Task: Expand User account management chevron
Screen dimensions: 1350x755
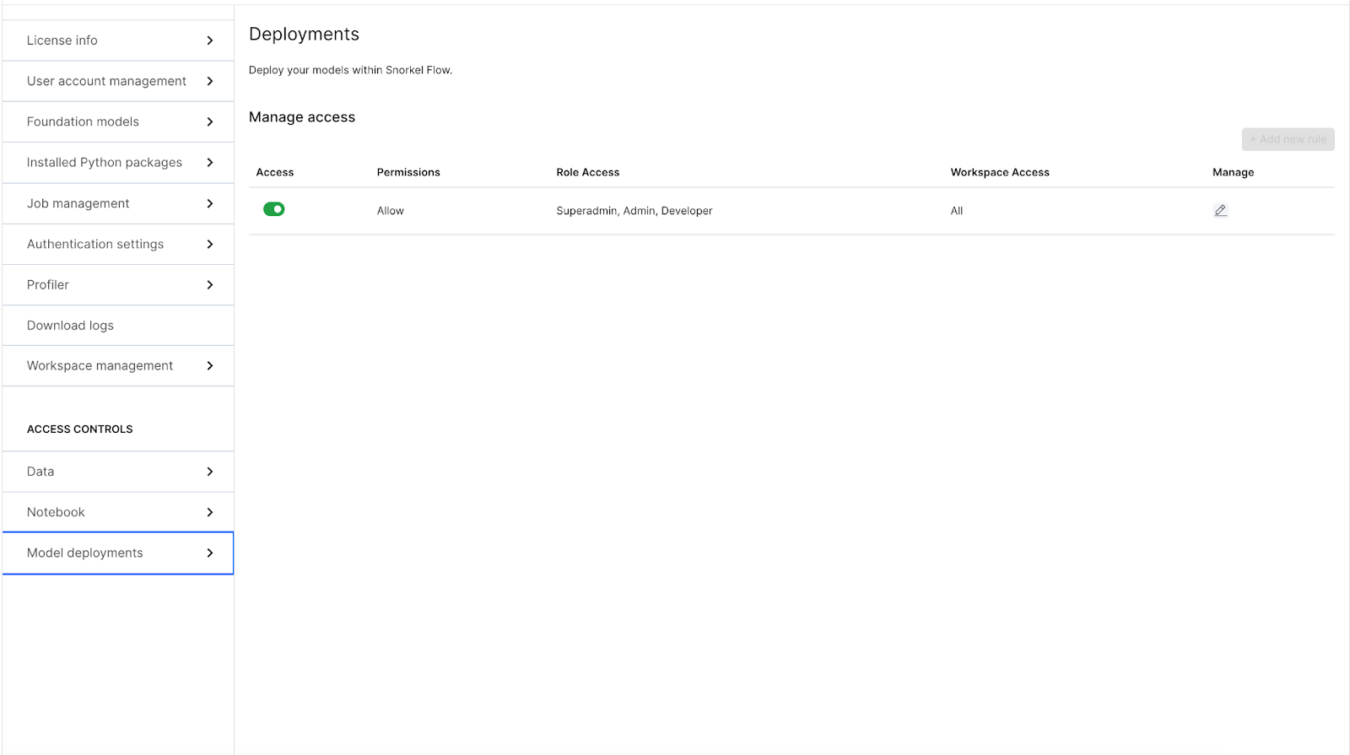Action: [x=210, y=81]
